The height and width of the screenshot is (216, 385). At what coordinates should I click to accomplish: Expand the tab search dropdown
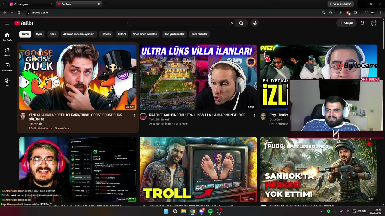4,4
